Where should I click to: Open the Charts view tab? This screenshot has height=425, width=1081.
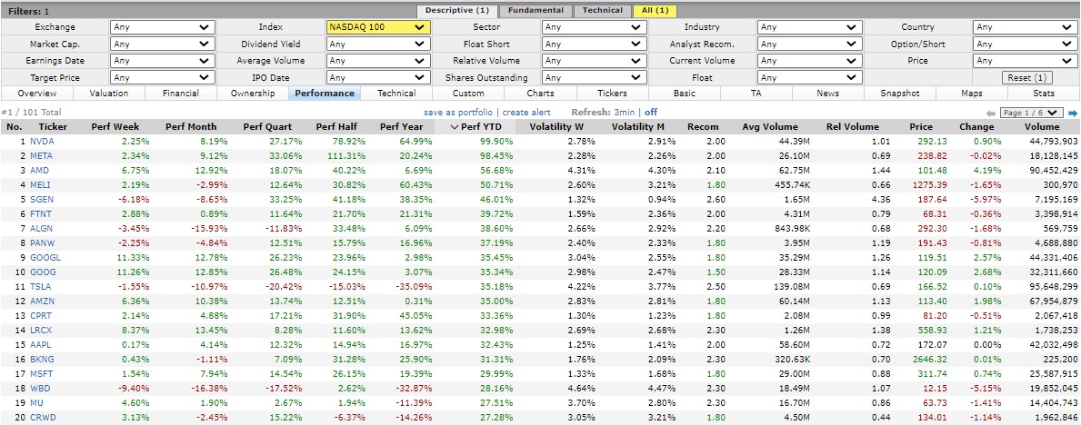point(540,93)
